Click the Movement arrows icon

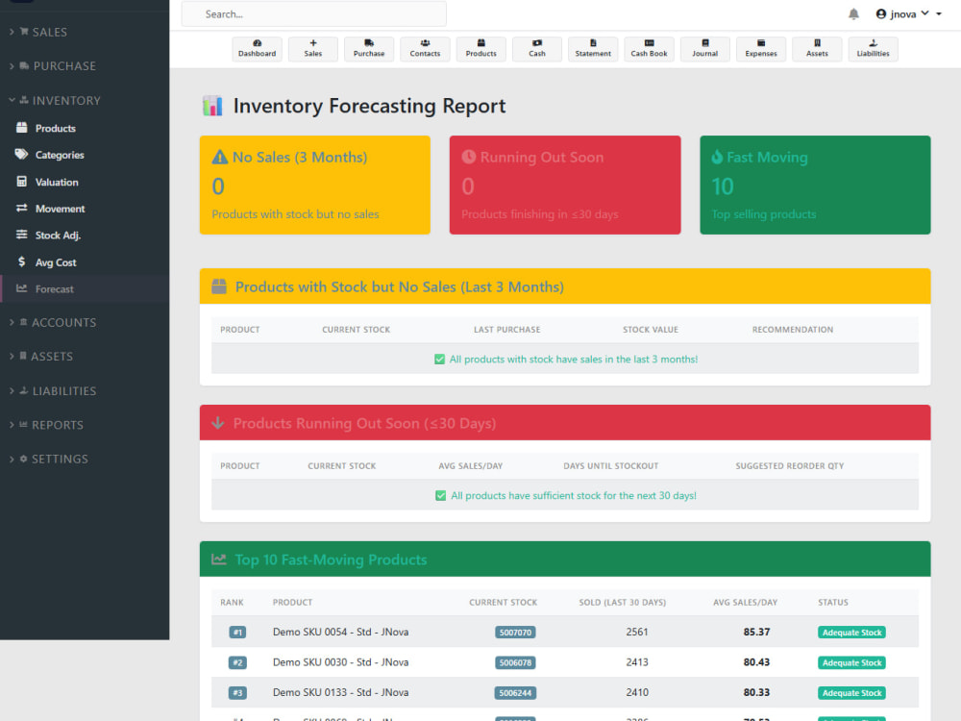(x=21, y=208)
